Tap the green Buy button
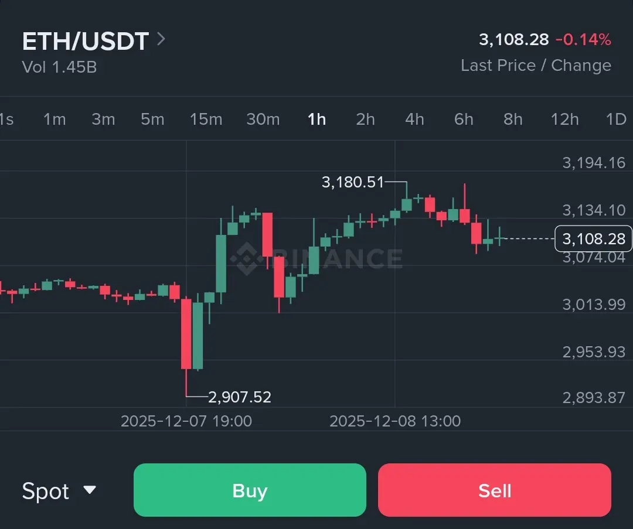The image size is (633, 529). [250, 490]
